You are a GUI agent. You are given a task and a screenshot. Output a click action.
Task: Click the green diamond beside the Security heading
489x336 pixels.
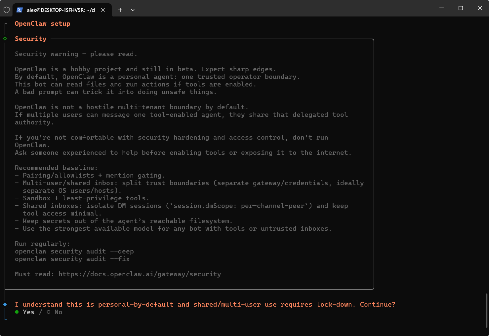click(x=5, y=39)
